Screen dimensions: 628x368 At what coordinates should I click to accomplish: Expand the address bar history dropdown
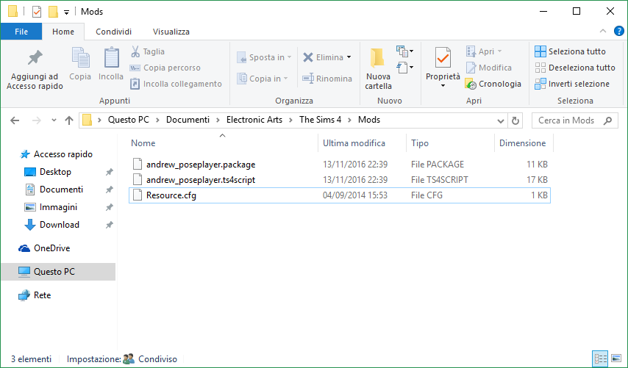coord(500,120)
